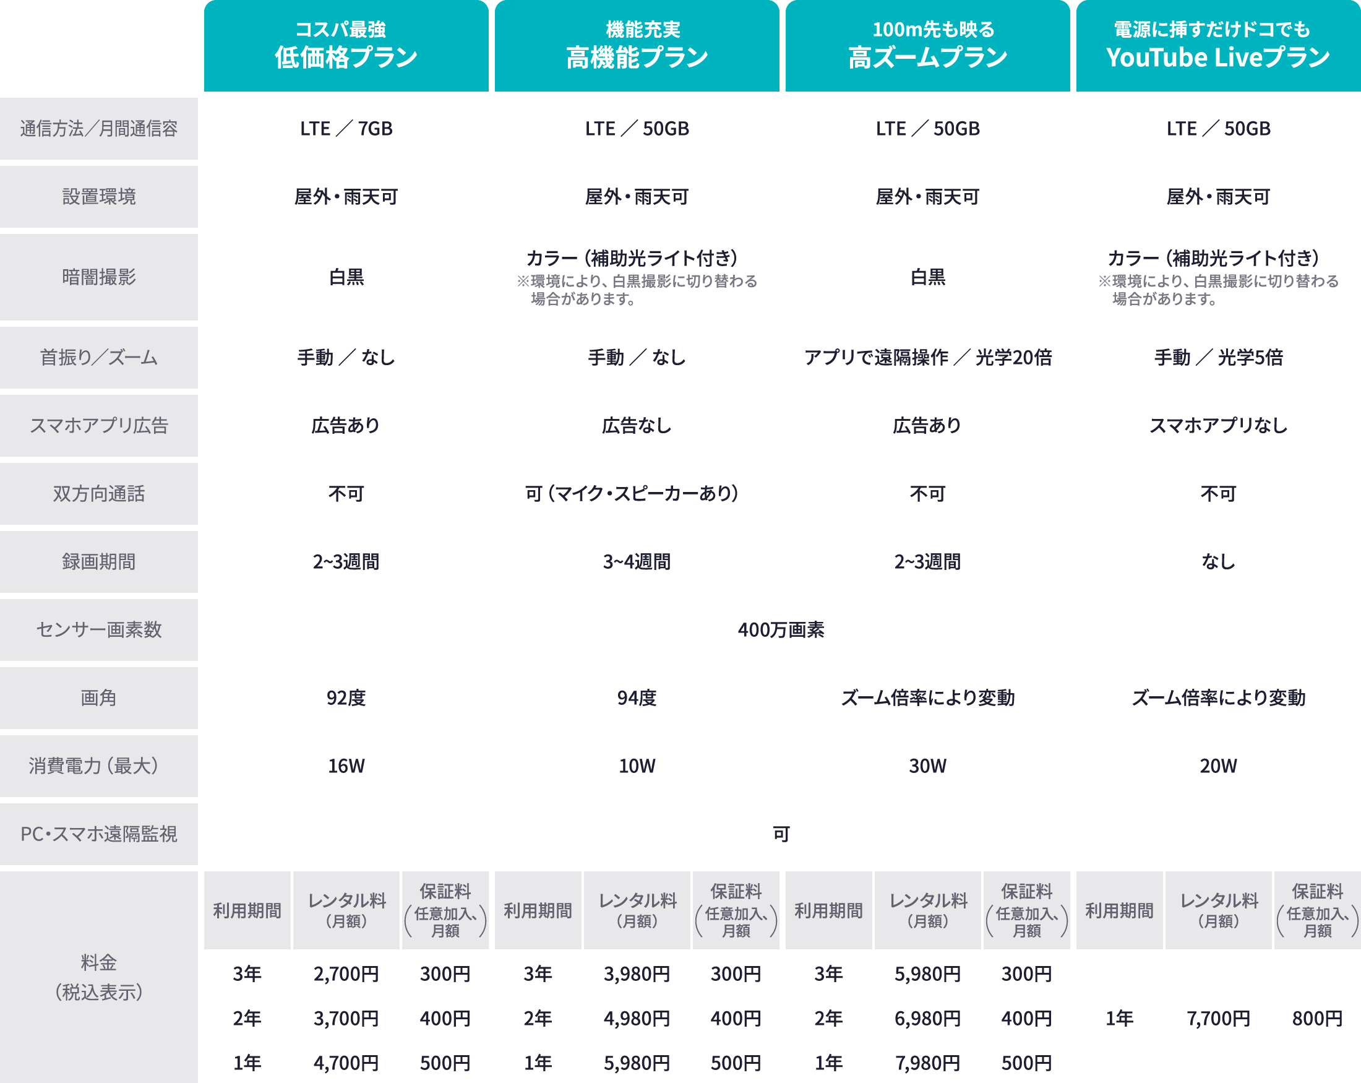Click the 暗闇撮影 row label

98,277
